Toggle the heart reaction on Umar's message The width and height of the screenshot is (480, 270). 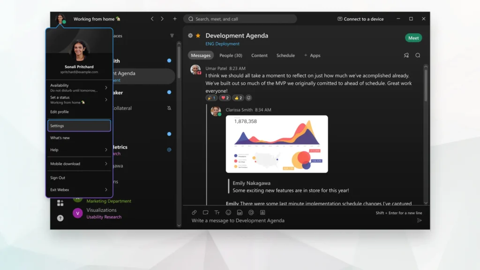pyautogui.click(x=225, y=97)
